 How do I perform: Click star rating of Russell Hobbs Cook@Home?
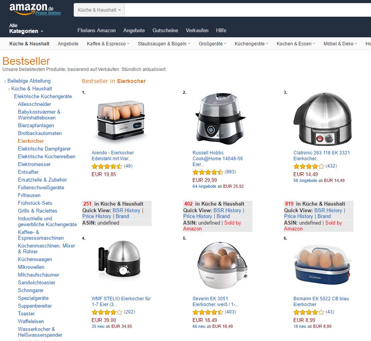pyautogui.click(x=208, y=172)
